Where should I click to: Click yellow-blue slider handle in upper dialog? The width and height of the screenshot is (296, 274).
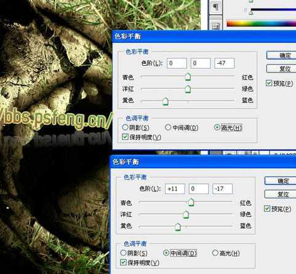[166, 101]
